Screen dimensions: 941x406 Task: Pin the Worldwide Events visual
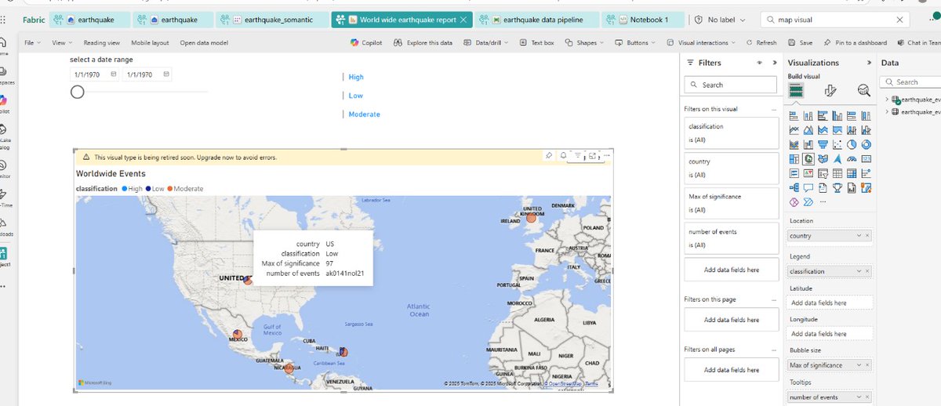coord(550,156)
